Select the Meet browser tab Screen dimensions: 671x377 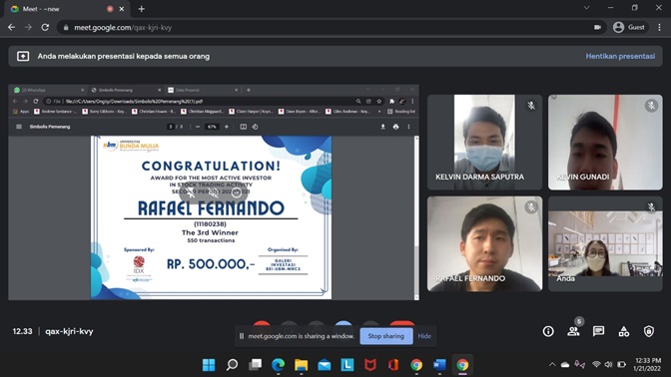pos(64,9)
